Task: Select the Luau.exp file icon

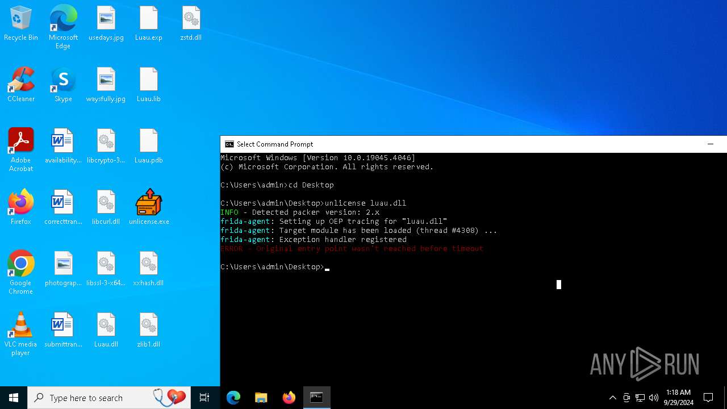Action: 149,24
